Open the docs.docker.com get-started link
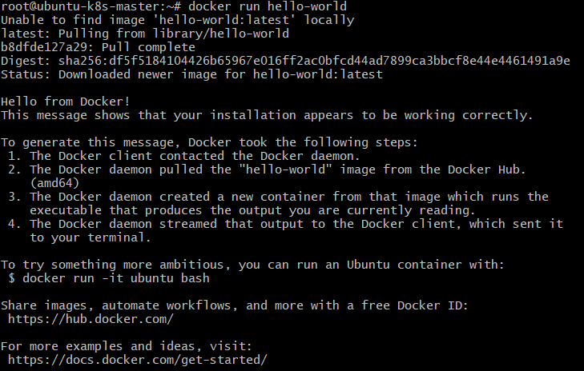Image resolution: width=584 pixels, height=371 pixels. coord(137,360)
